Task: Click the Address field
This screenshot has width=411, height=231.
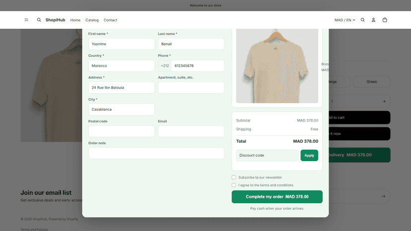Action: point(121,87)
